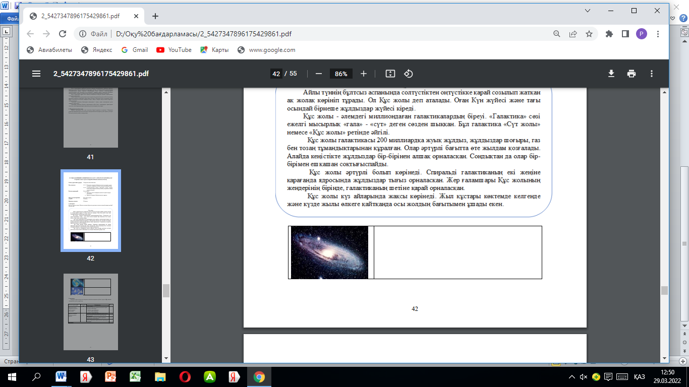Click the PDF scrollbar down arrow

point(664,358)
